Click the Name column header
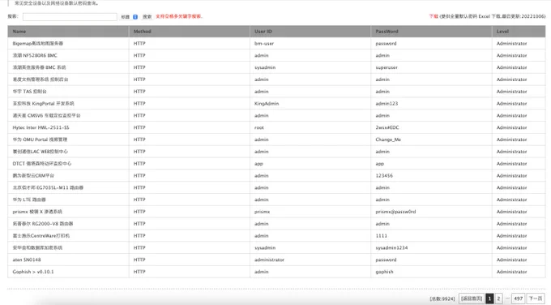This screenshot has height=305, width=551. coord(68,32)
